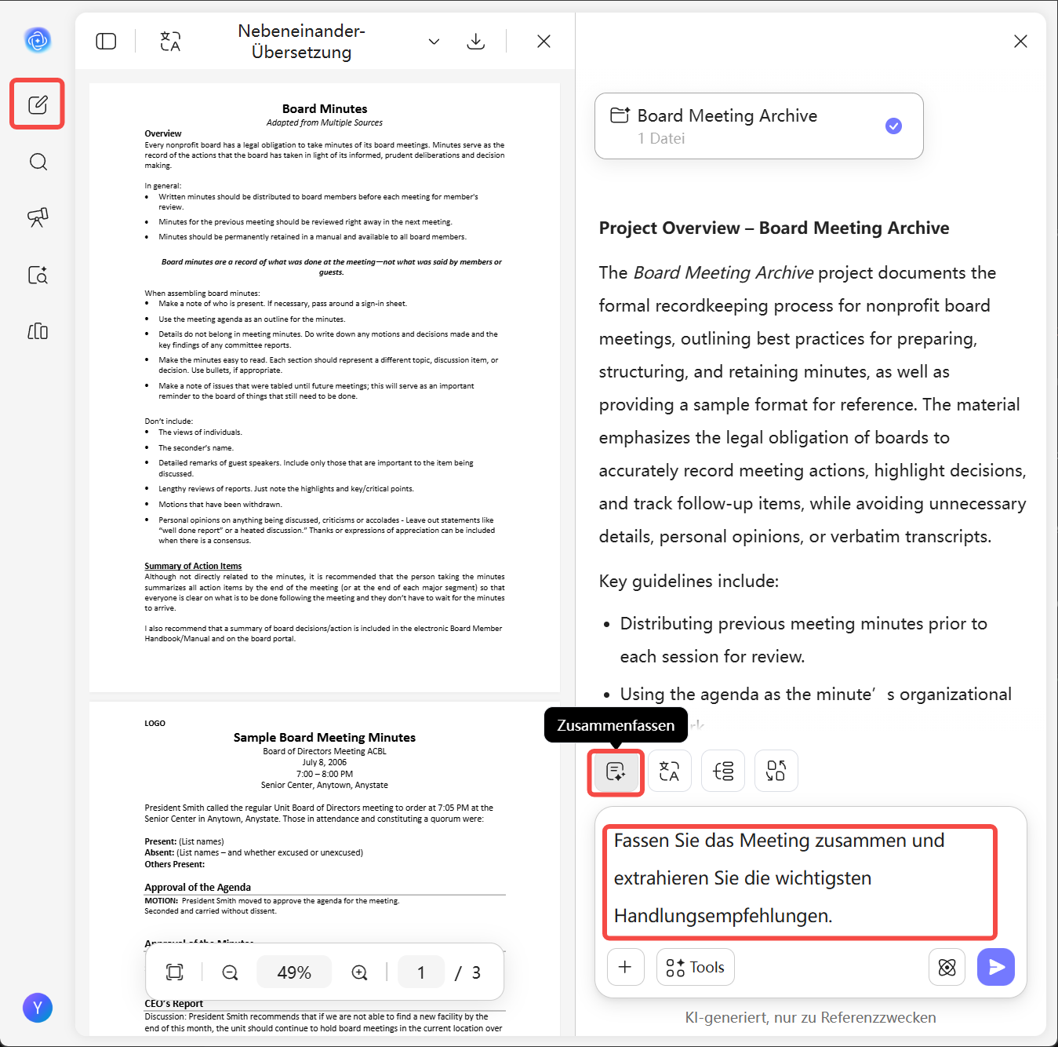1058x1047 pixels.
Task: Toggle the document sidebar panel icon
Action: click(x=106, y=42)
